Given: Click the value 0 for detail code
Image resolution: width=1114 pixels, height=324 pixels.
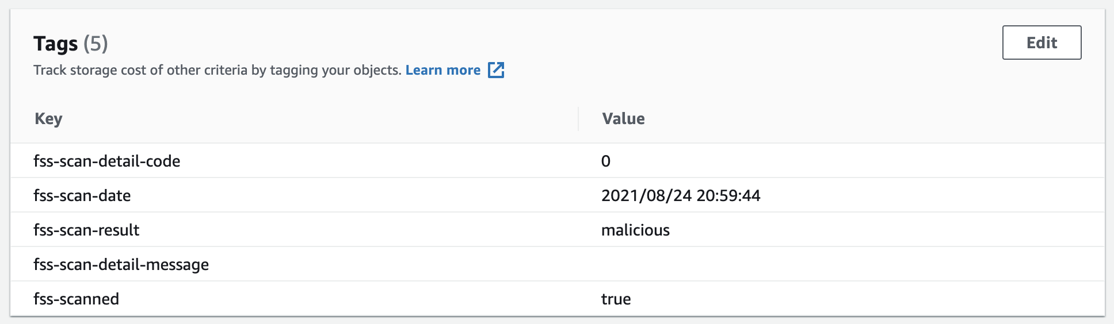Looking at the screenshot, I should pos(606,161).
